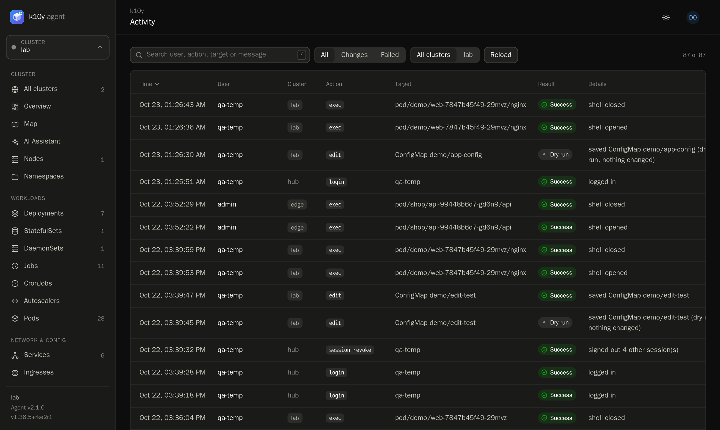Select the Failed filter tab
Viewport: 720px width, 430px height.
click(390, 55)
